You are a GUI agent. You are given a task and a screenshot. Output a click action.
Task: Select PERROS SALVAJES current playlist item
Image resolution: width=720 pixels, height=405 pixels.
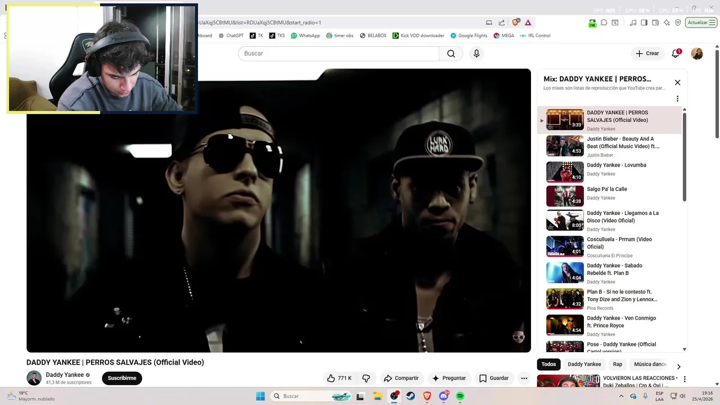point(610,120)
